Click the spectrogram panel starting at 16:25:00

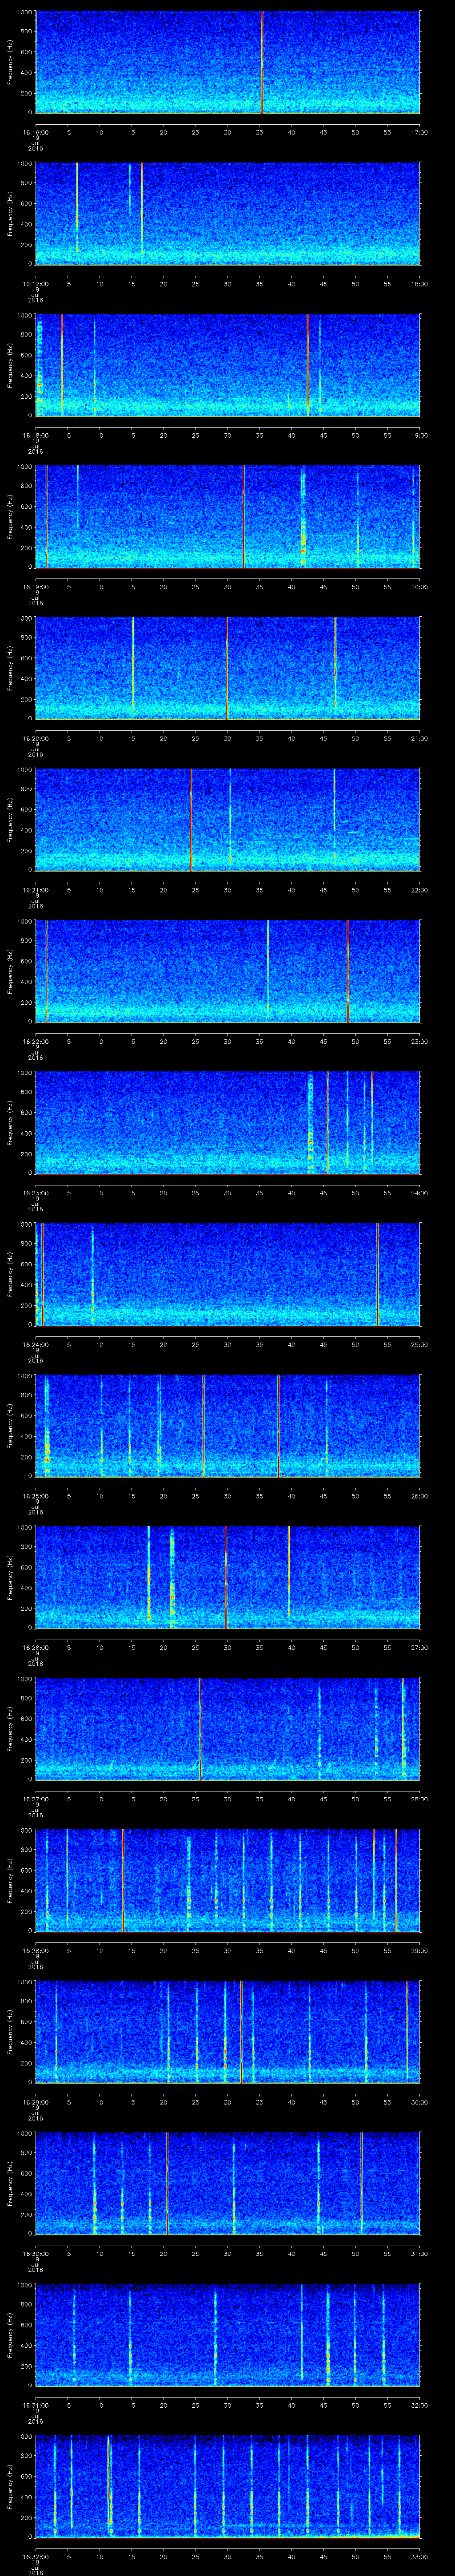tap(228, 1426)
